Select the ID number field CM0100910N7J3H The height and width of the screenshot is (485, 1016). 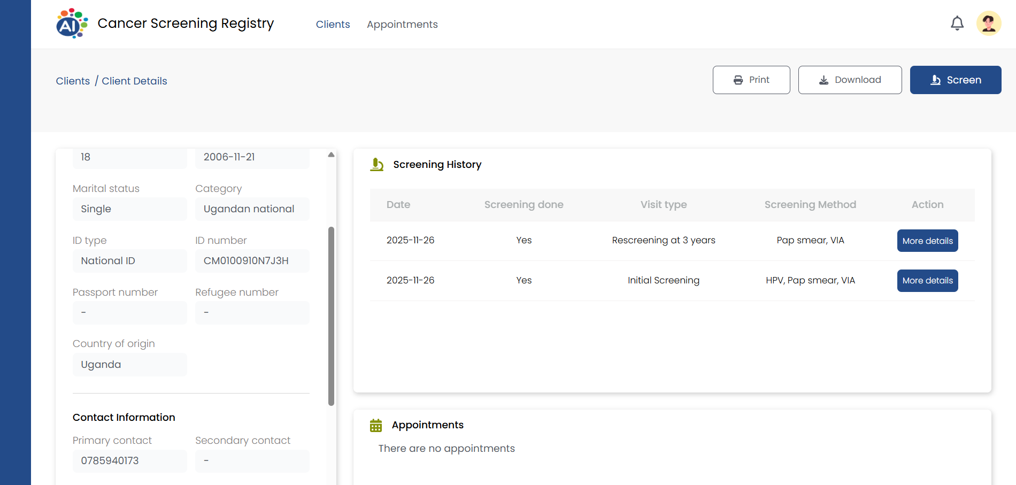coord(252,261)
